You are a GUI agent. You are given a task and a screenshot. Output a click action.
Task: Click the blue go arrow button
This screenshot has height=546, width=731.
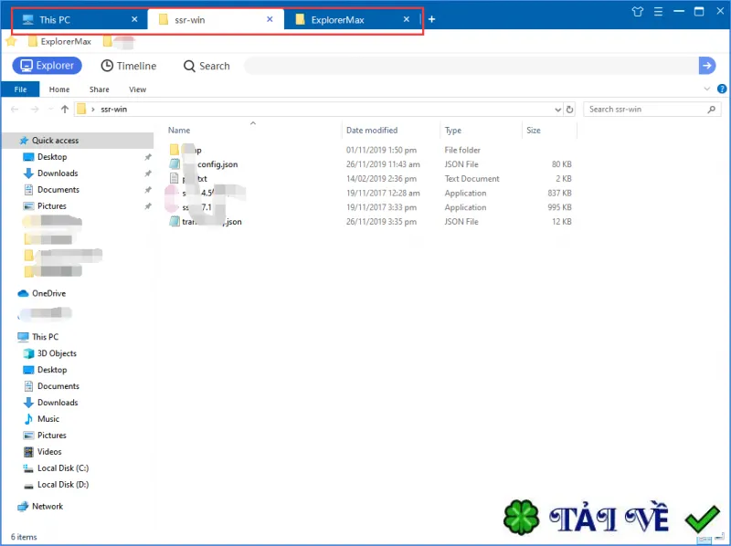point(707,66)
